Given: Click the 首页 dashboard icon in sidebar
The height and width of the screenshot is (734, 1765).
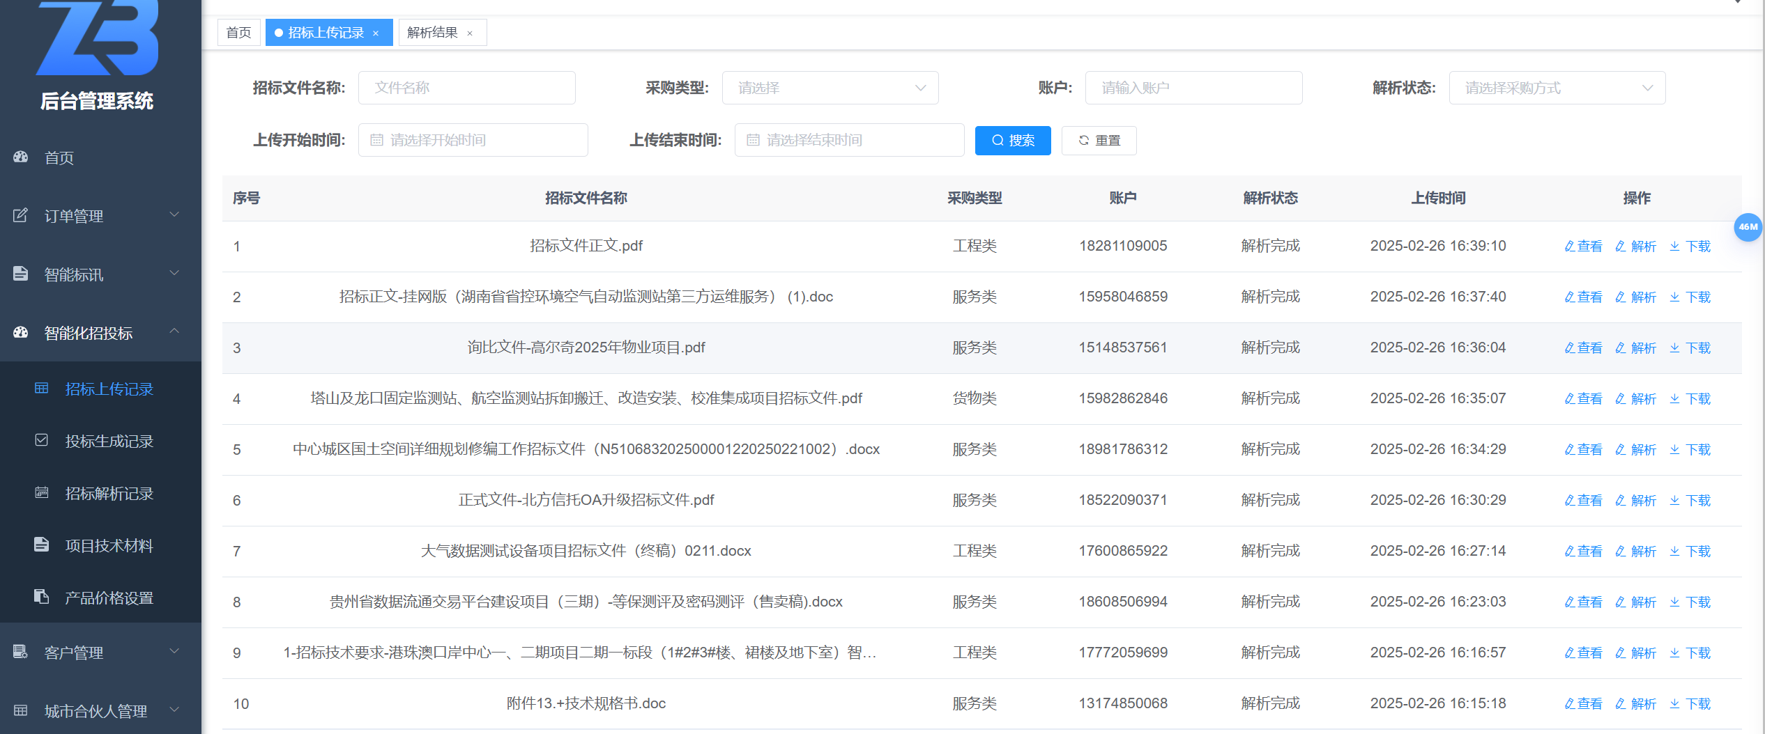Looking at the screenshot, I should (x=21, y=157).
